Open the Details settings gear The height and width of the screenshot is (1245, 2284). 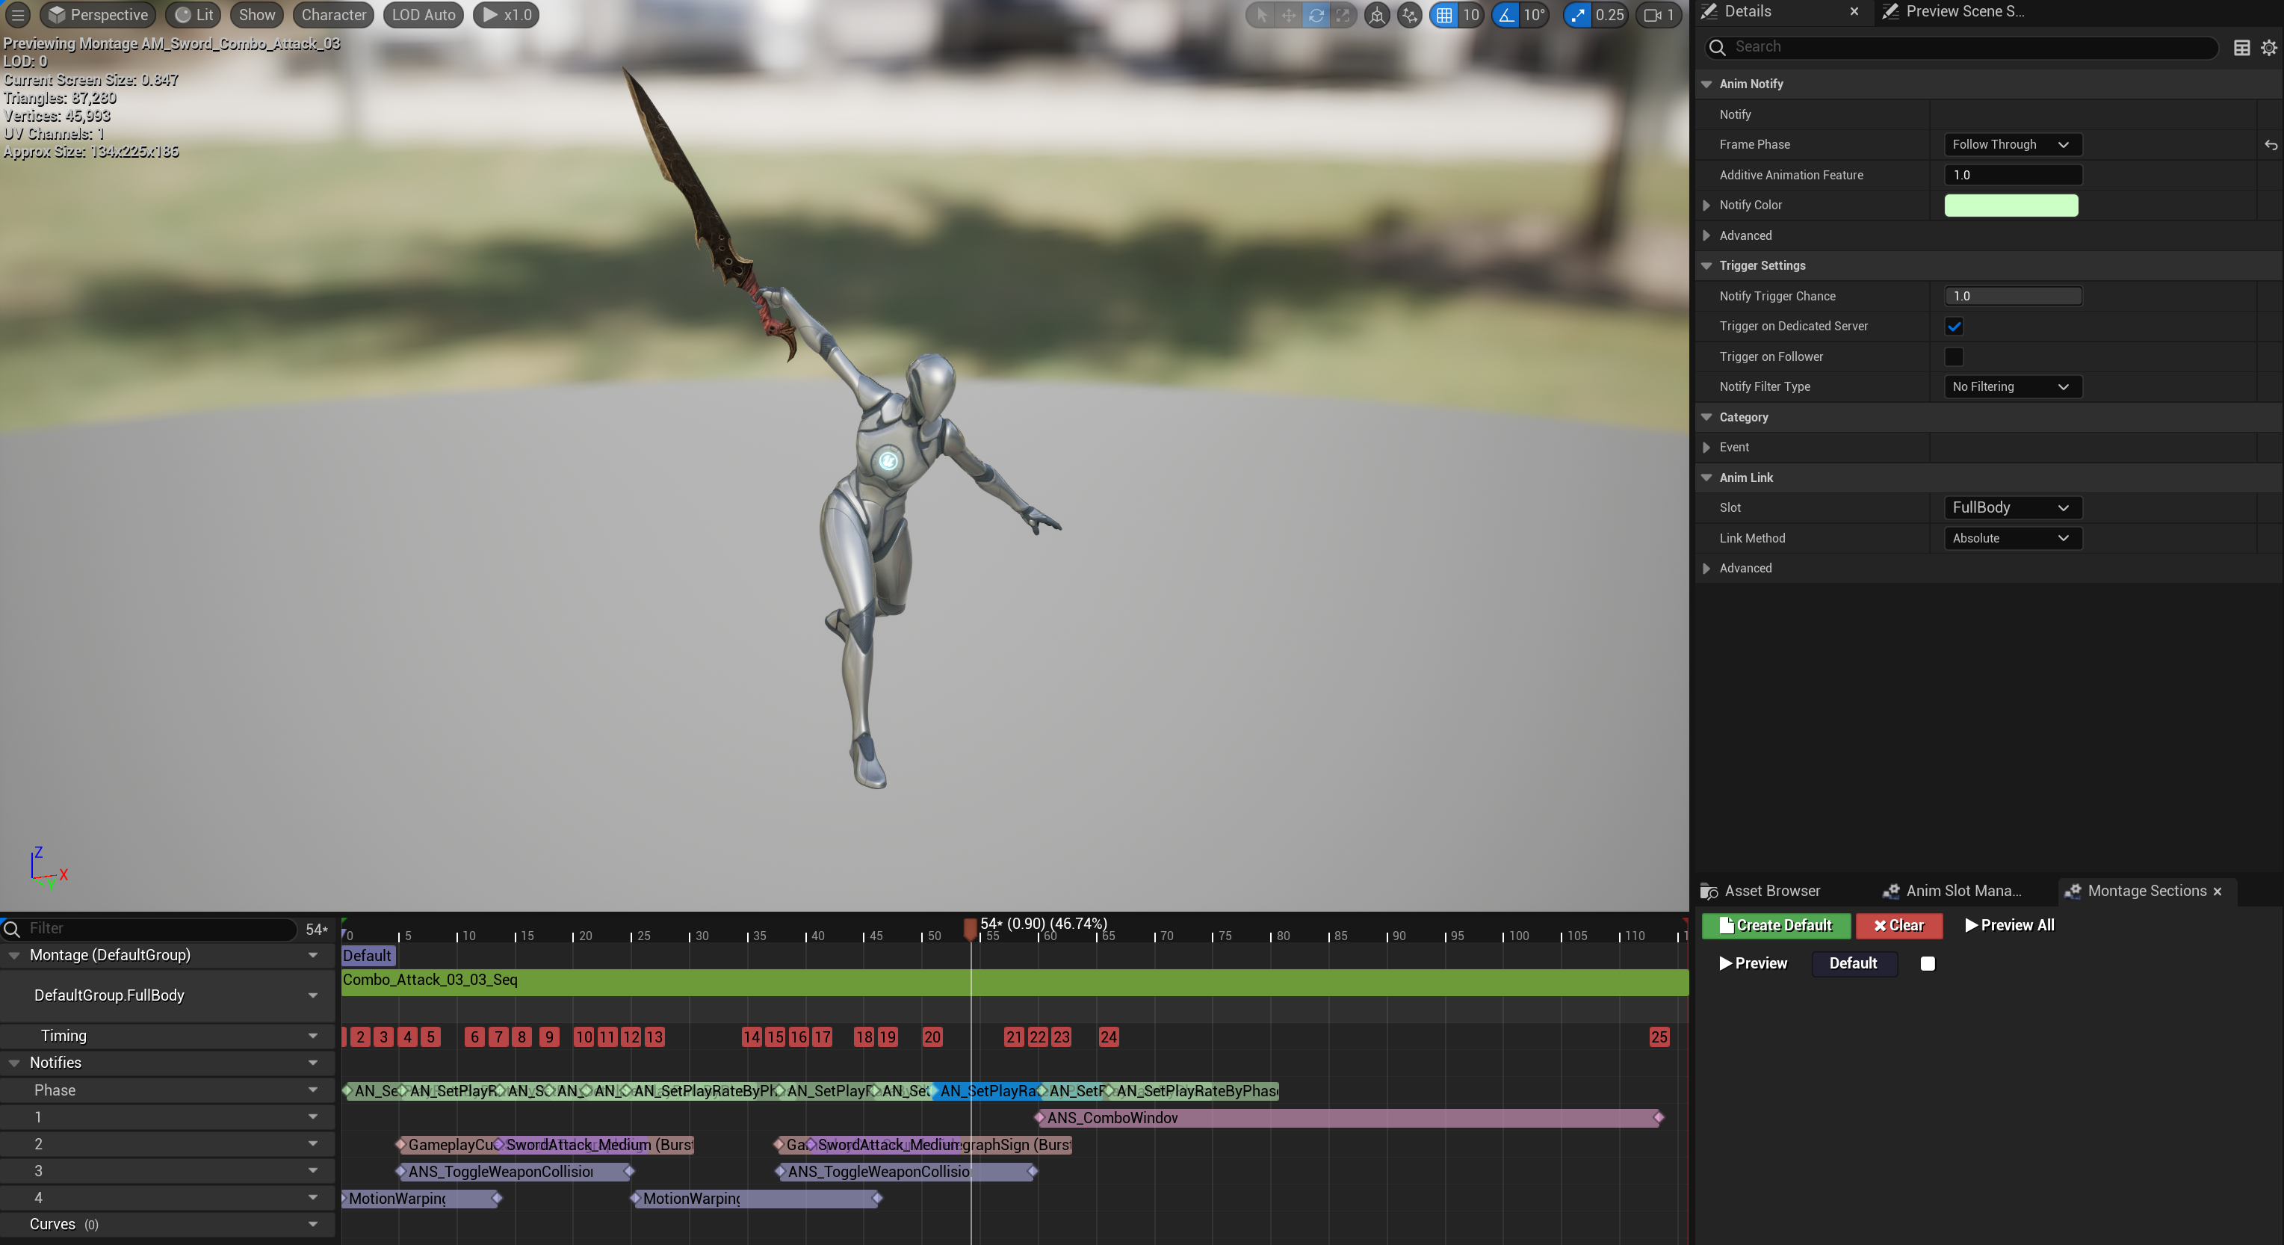coord(2268,48)
